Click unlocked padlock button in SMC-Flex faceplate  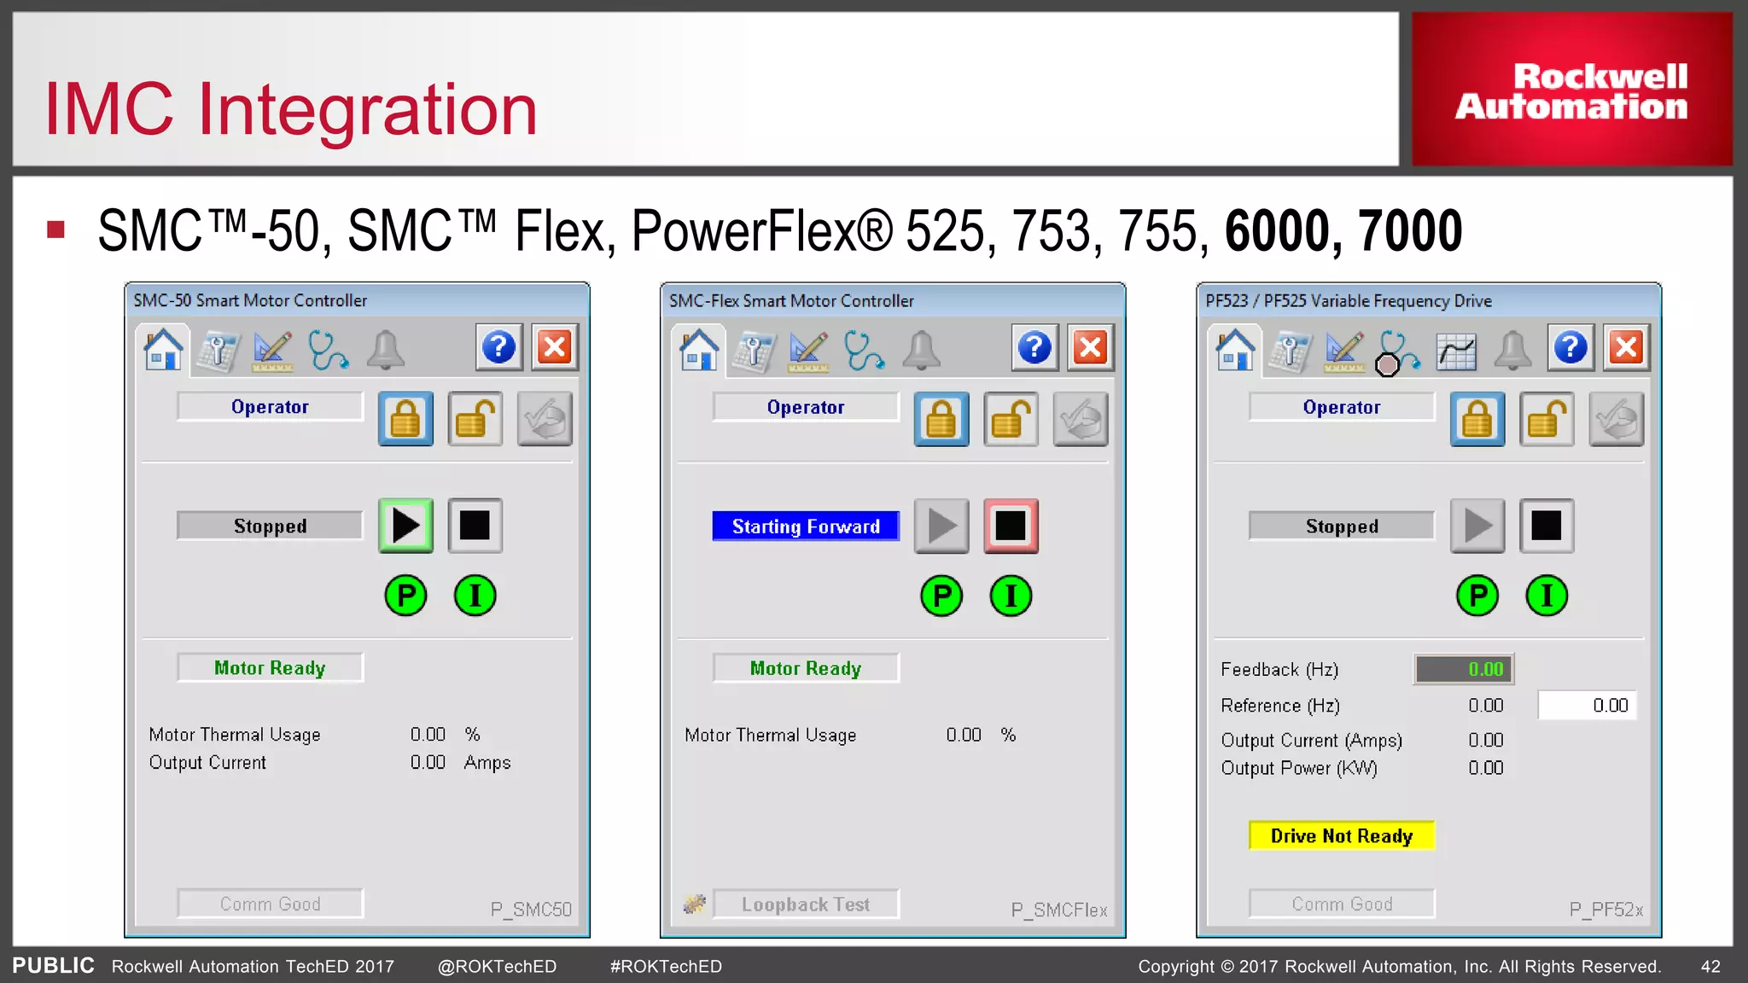tap(1011, 419)
